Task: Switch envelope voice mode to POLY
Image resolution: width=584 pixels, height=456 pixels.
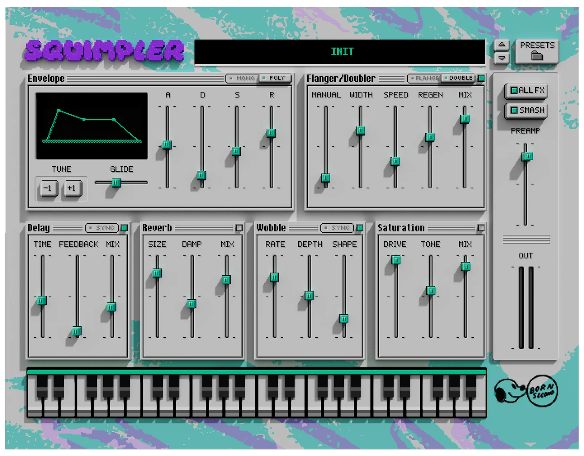Action: 275,78
